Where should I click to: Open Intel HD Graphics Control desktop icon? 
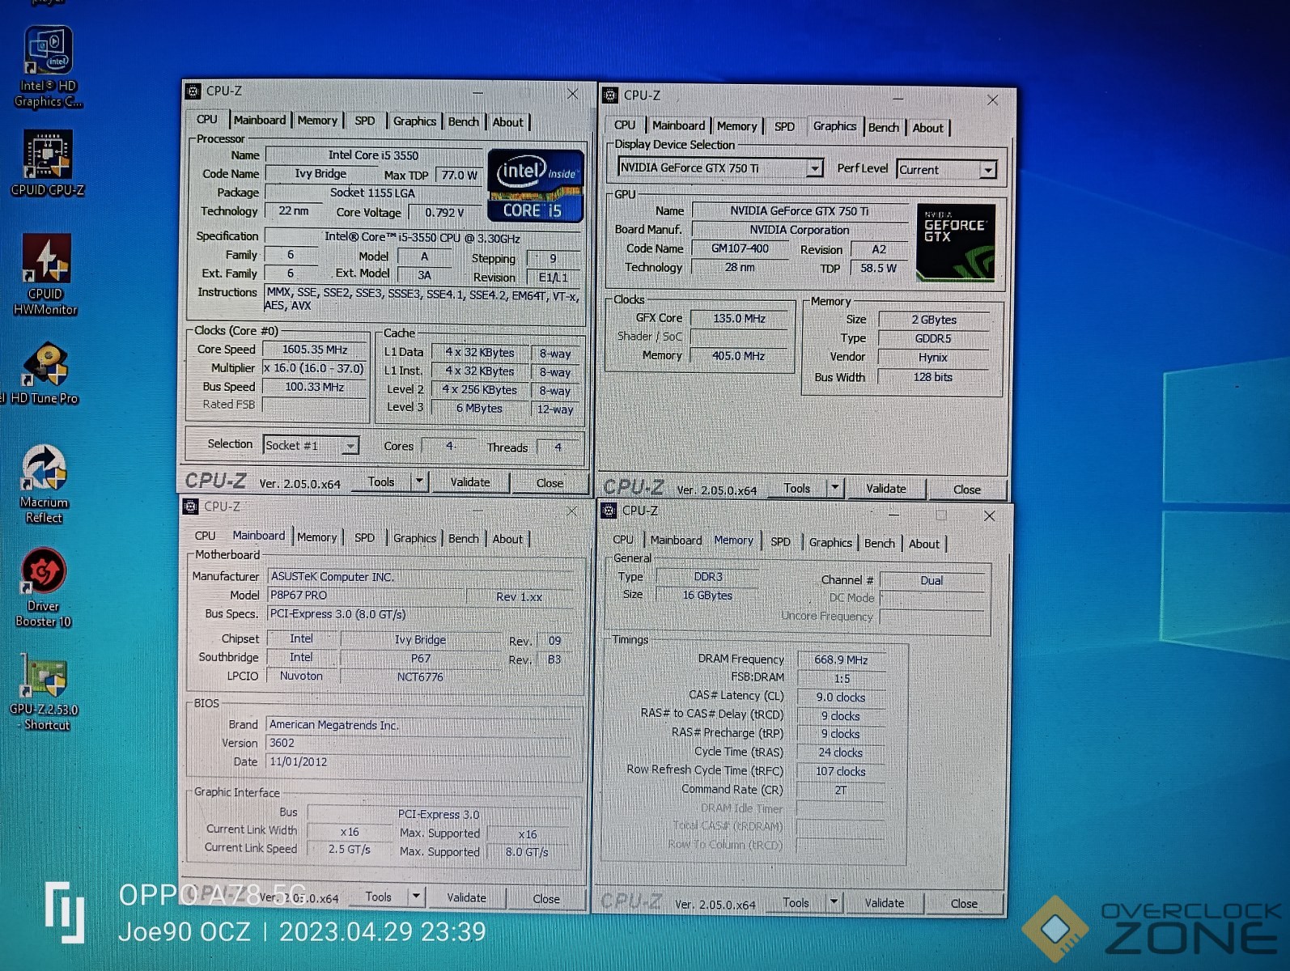coord(49,66)
